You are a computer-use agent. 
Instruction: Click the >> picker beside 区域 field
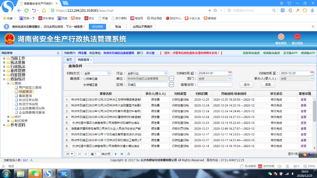pyautogui.click(x=172, y=85)
